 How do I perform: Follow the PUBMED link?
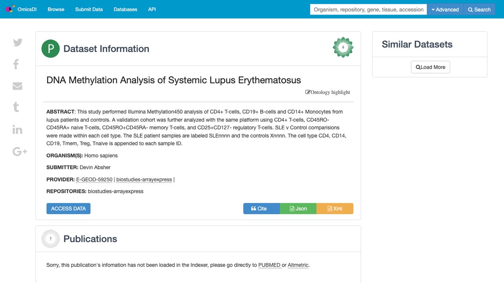coord(269,265)
